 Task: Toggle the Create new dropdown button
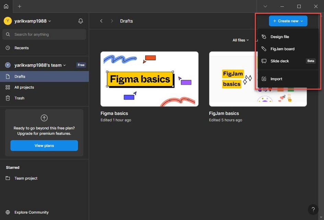[x=288, y=21]
